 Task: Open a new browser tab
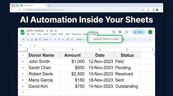click(x=49, y=5)
